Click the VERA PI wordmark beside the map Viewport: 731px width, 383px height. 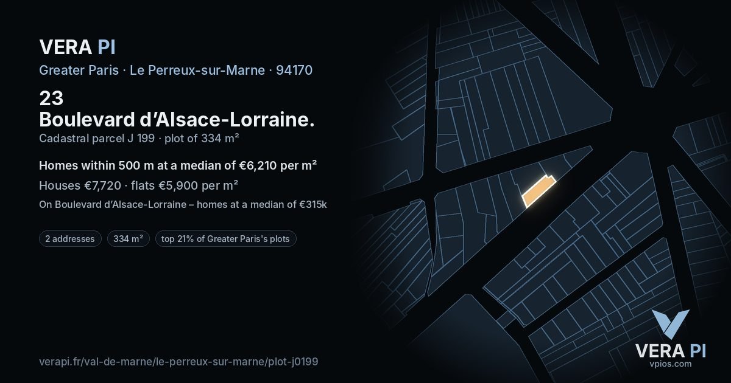click(671, 350)
